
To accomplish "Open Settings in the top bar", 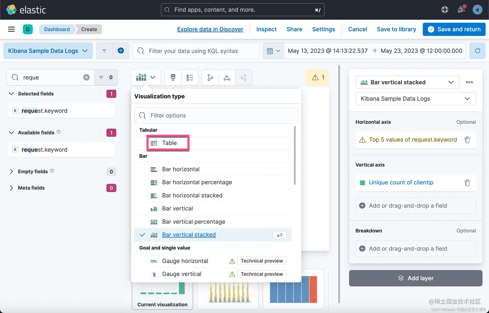I will (323, 29).
